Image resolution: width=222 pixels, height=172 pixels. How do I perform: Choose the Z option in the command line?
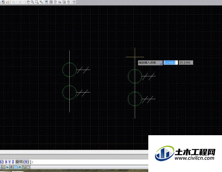tap(13, 162)
